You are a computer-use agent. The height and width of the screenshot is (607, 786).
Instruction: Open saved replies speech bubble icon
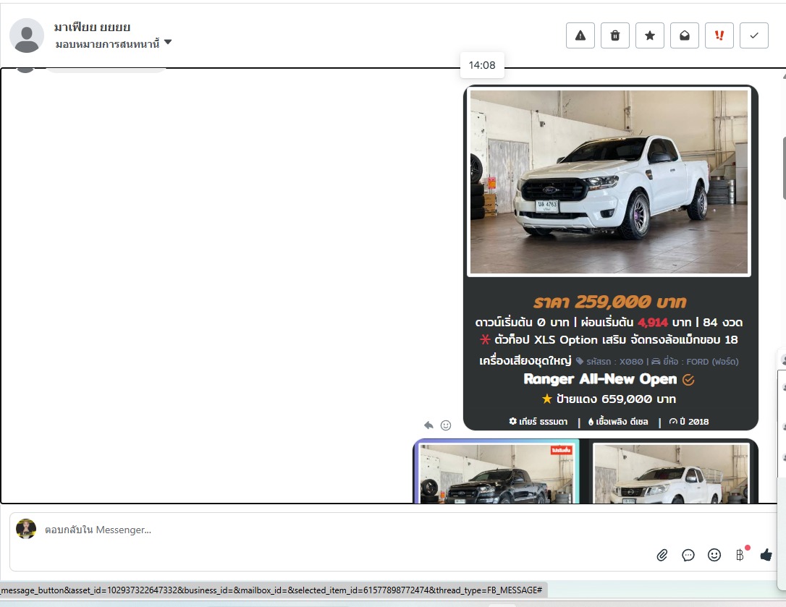(688, 555)
